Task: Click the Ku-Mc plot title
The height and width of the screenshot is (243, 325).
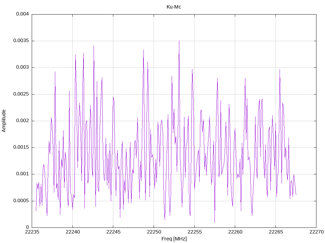Action: click(x=174, y=7)
